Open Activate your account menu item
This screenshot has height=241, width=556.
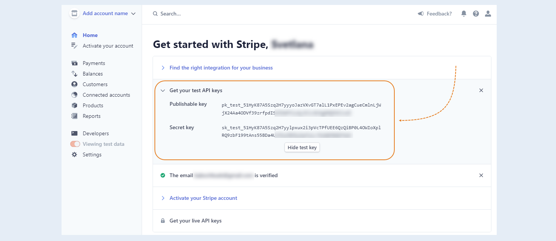point(108,46)
